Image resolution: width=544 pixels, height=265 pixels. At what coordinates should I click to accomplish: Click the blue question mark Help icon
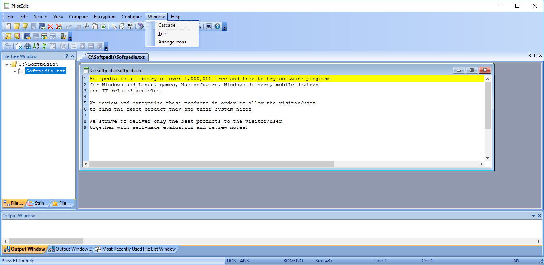click(x=217, y=26)
